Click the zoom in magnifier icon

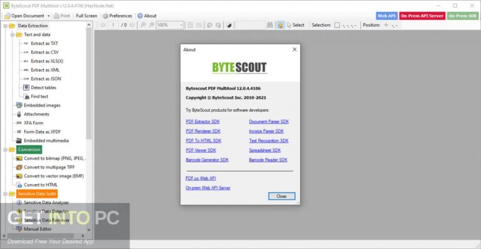(152, 26)
